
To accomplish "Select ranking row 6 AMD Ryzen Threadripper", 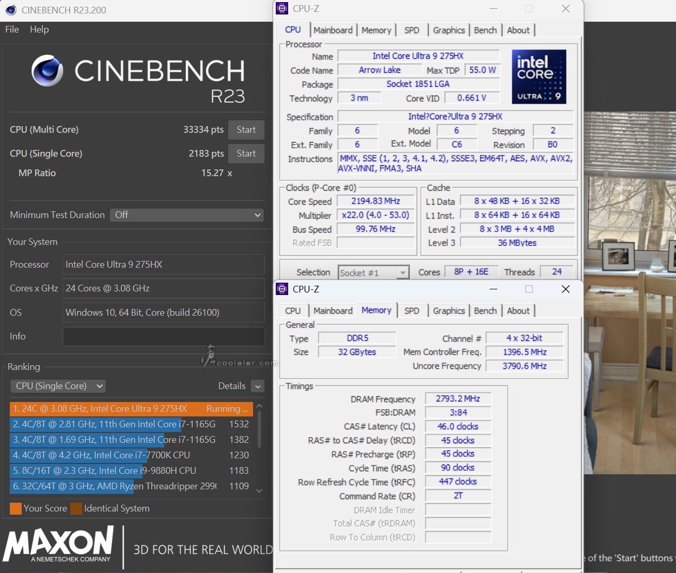I will coord(131,486).
